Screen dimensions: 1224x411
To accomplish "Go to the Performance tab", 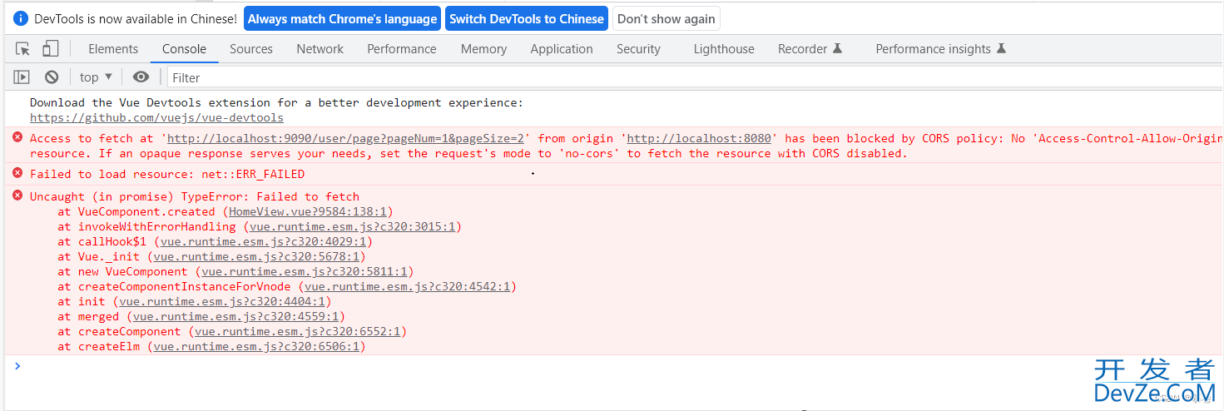I will [x=402, y=48].
